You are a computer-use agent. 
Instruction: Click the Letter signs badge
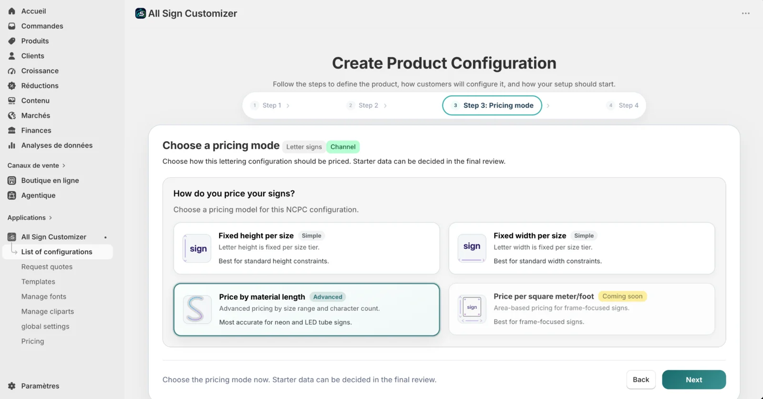(x=304, y=147)
